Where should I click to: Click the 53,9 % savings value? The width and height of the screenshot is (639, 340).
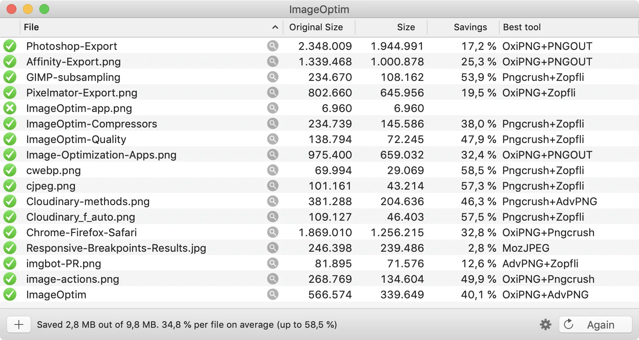(x=478, y=77)
